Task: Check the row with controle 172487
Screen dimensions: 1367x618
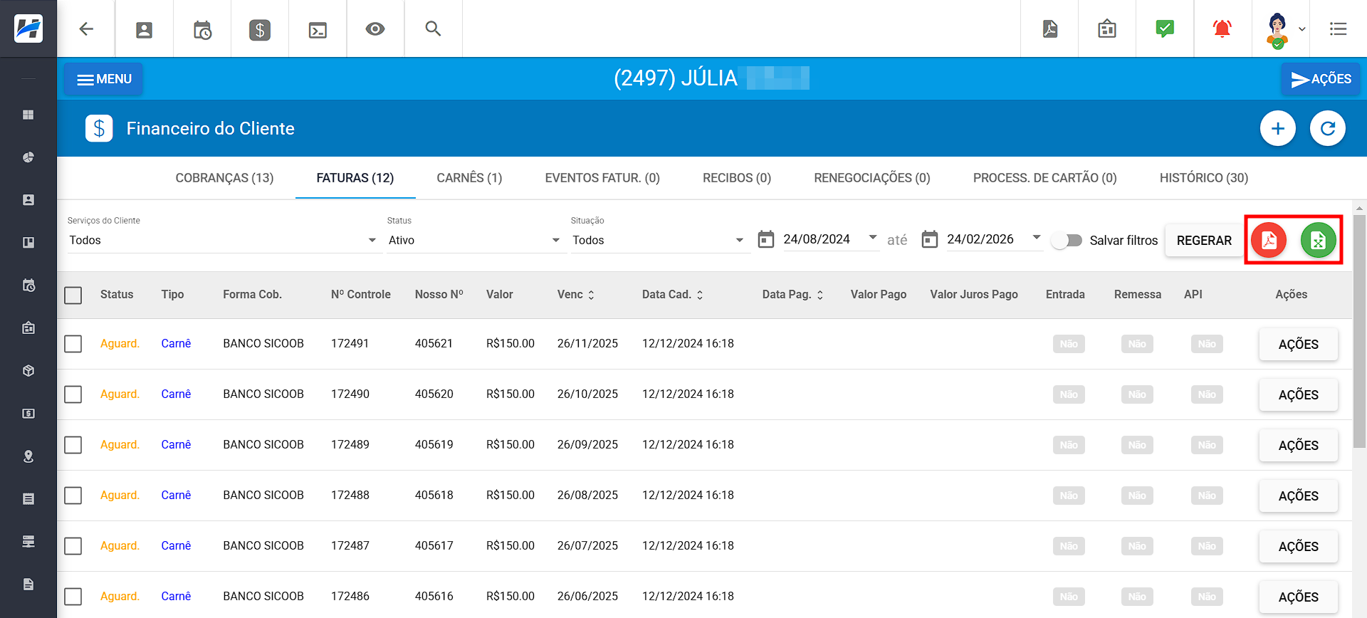Action: (x=73, y=546)
